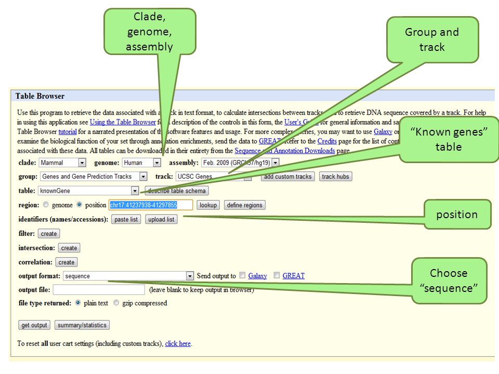Select the position region radio button
Viewport: 499px width, 374px height.
tap(79, 205)
